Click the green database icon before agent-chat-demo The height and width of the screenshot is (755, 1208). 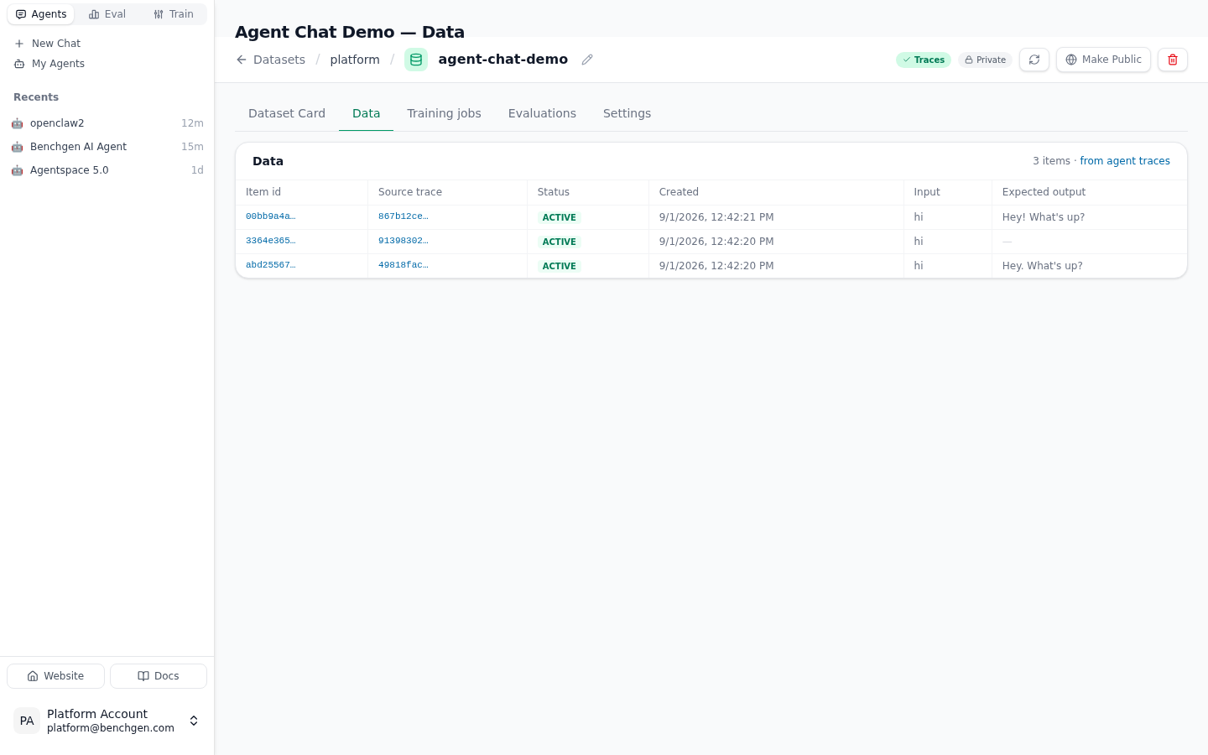[x=416, y=60]
